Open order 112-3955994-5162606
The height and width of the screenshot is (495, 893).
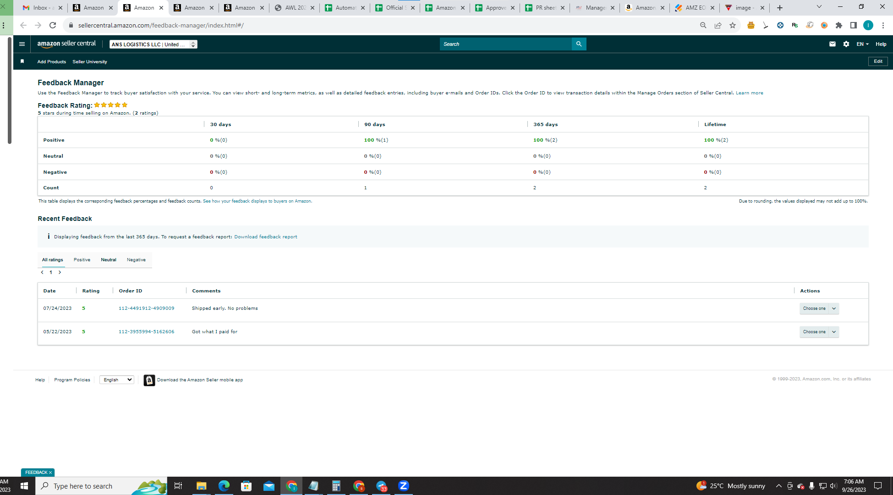point(147,332)
